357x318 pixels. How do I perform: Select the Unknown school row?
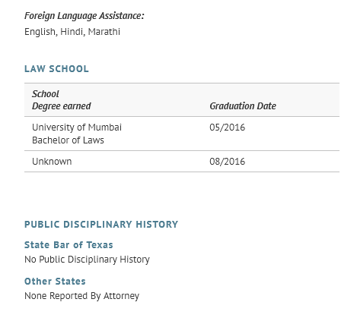coord(182,162)
